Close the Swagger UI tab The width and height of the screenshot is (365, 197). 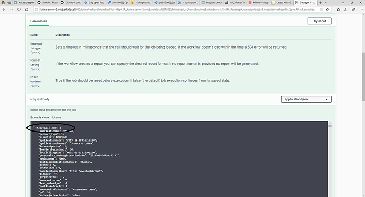coord(314,3)
